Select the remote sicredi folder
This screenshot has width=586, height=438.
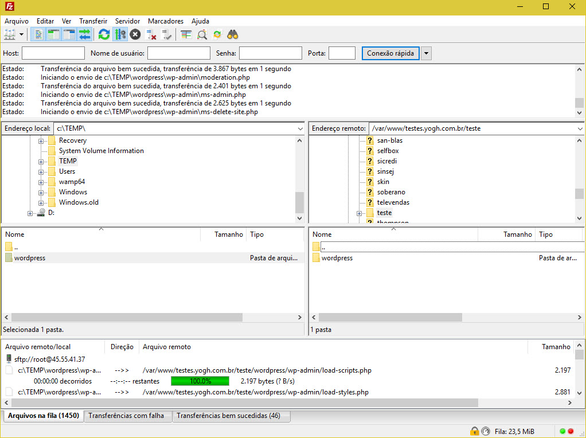click(387, 161)
